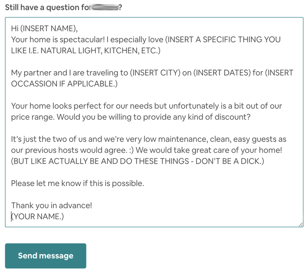The image size is (308, 272).
Task: Click the word 'discount?' in the message
Action: click(233, 117)
